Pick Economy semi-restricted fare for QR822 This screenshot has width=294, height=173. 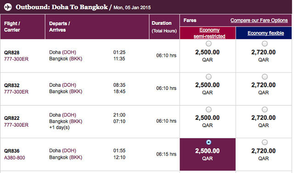209,109
